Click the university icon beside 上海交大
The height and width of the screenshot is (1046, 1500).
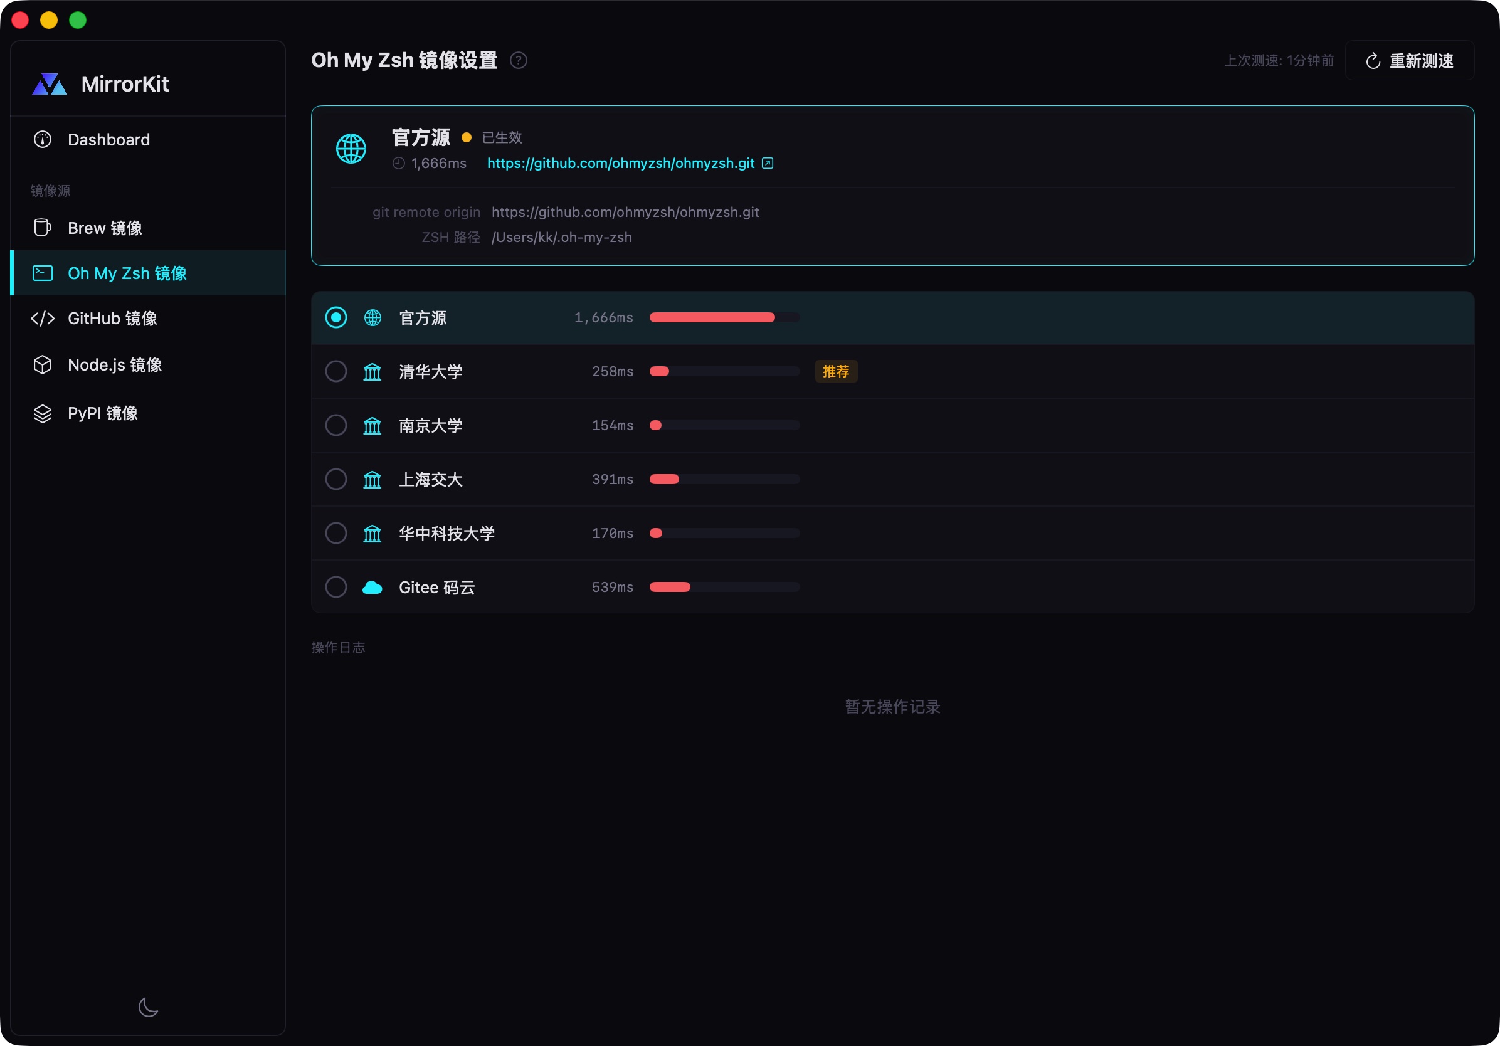tap(372, 479)
